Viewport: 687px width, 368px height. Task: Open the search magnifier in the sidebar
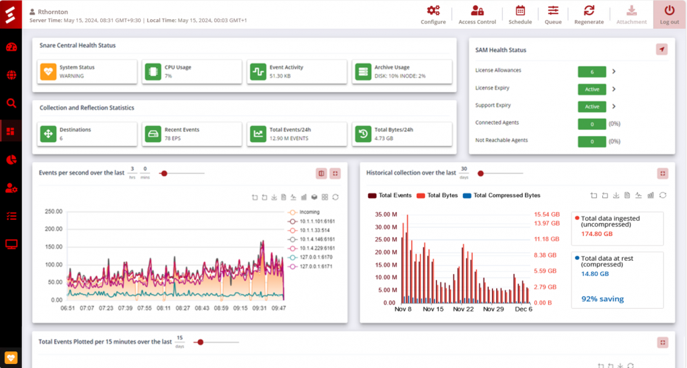[x=11, y=103]
